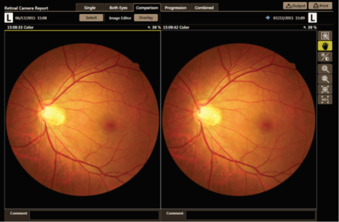Click the Select button
Image resolution: width=339 pixels, height=222 pixels.
coord(92,17)
